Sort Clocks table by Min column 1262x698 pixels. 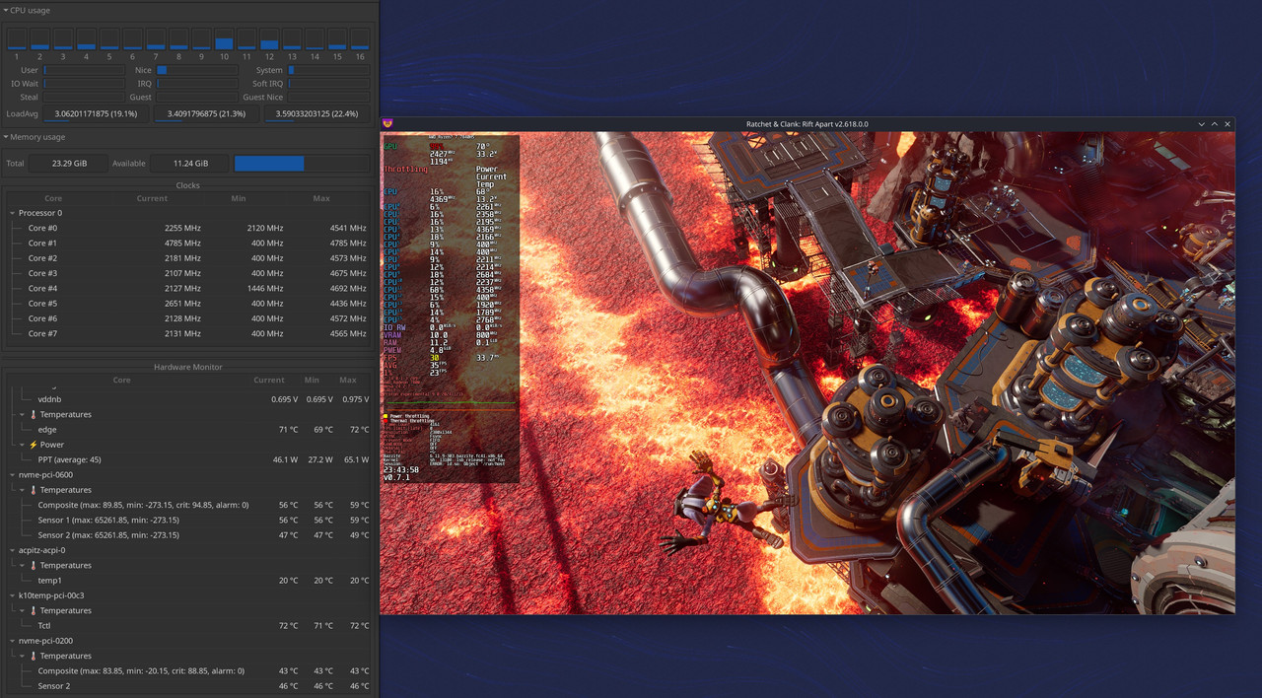(x=239, y=198)
